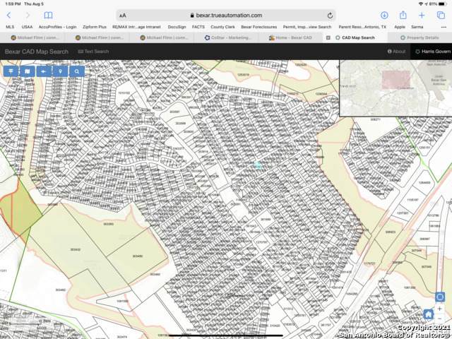Screen dimensions: 452x339
Task: Click the County Clerk bookmark
Action: (x=222, y=26)
